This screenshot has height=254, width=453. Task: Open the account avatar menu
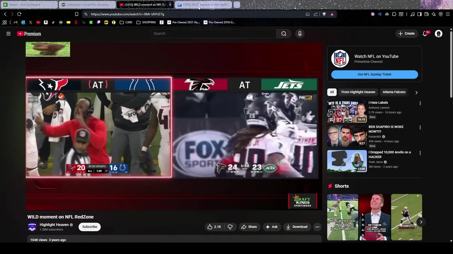click(438, 34)
